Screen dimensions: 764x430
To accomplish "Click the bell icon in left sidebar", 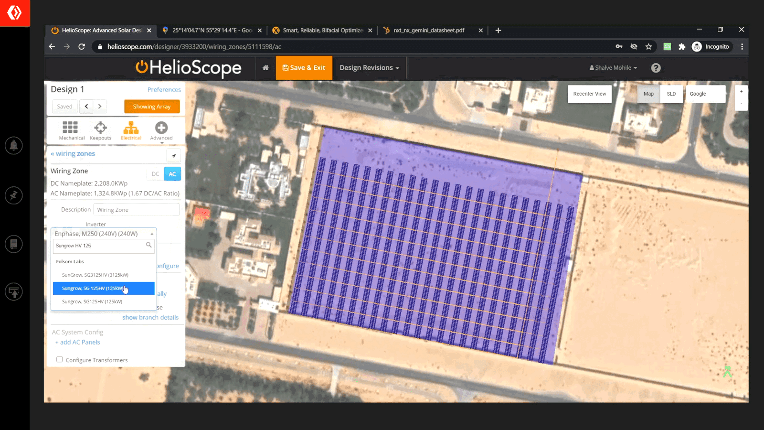I will (x=14, y=145).
